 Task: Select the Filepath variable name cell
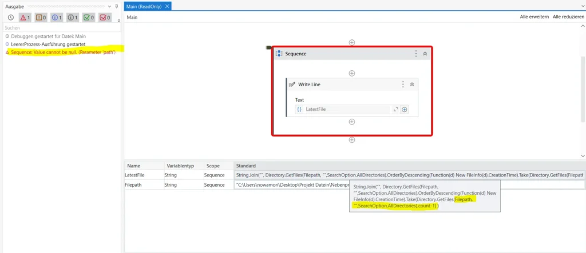click(144, 184)
